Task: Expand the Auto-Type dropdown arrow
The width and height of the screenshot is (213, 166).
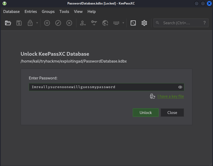Action: coord(123,23)
